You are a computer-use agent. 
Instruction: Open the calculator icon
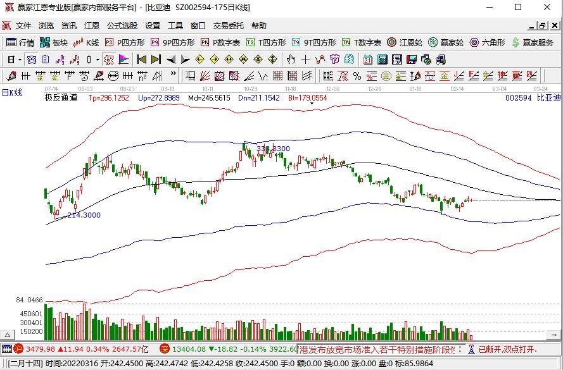click(x=383, y=59)
